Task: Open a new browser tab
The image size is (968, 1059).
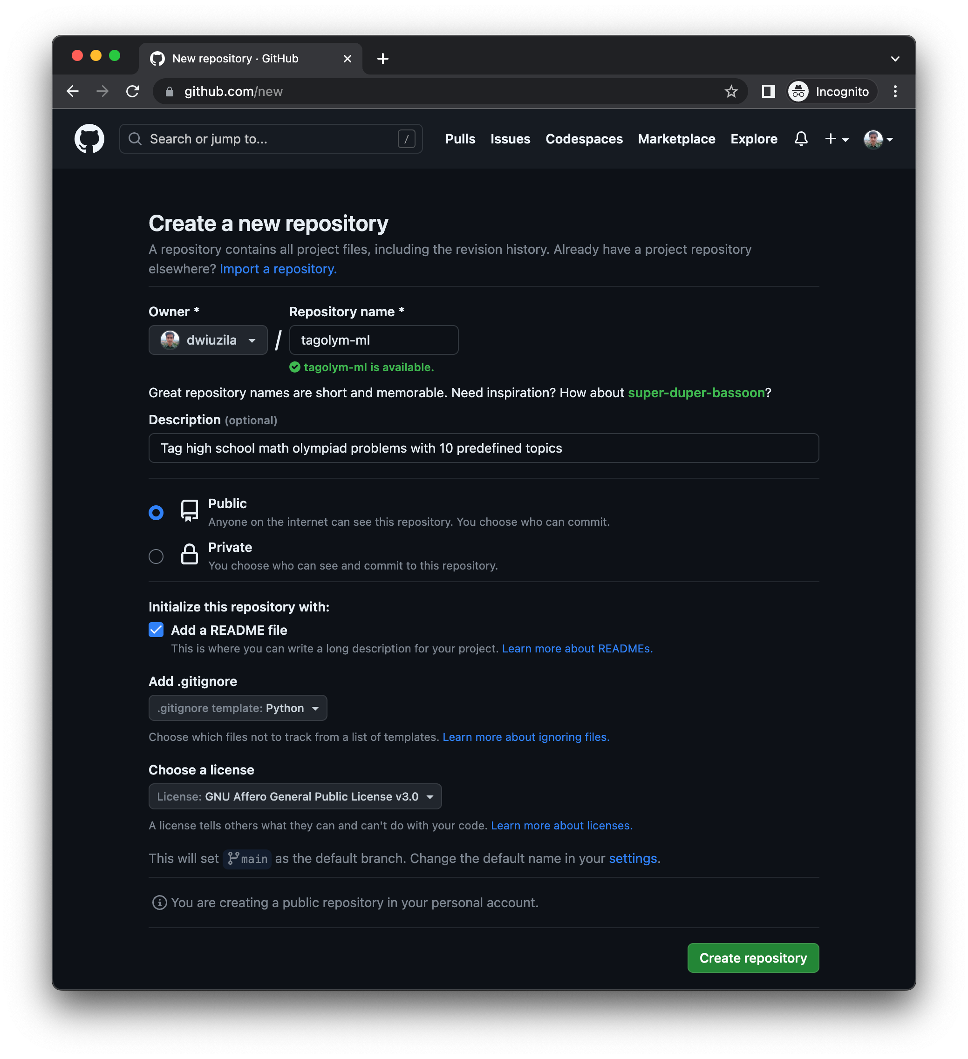Action: click(382, 59)
